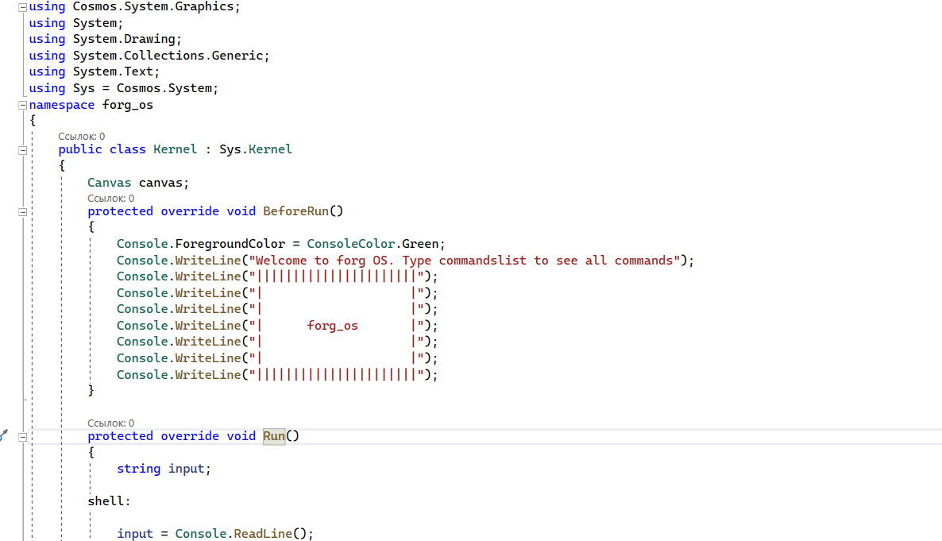Viewport: 942px width, 541px height.
Task: Click forg_os text inside the ASCII banner
Action: click(332, 325)
